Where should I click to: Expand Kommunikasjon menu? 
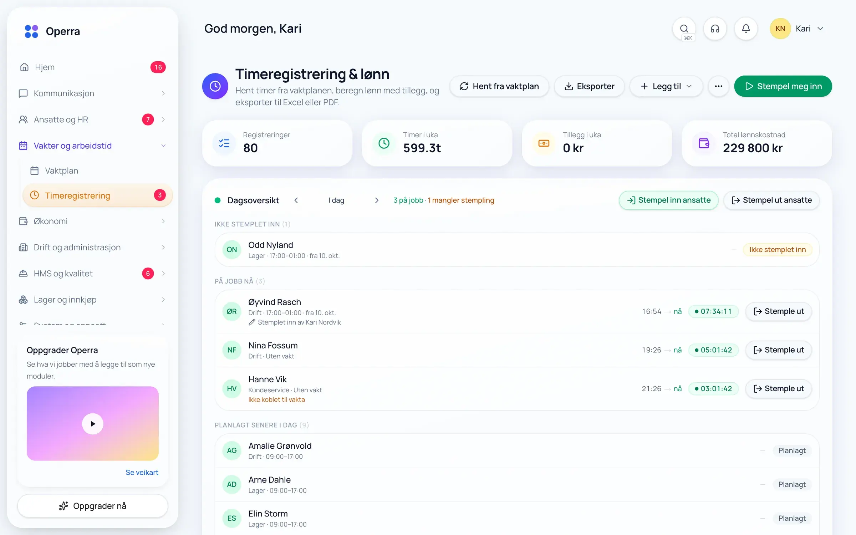[93, 93]
